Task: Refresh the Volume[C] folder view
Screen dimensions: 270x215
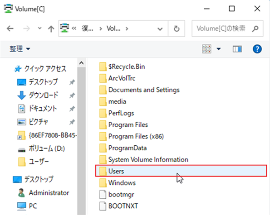Action: click(177, 29)
